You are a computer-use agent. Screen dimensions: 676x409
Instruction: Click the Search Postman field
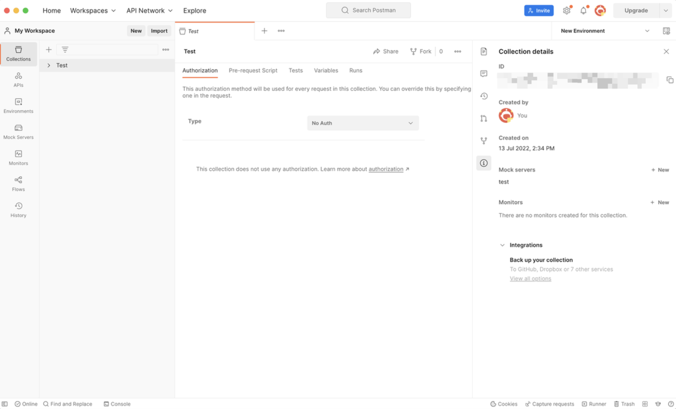[368, 10]
